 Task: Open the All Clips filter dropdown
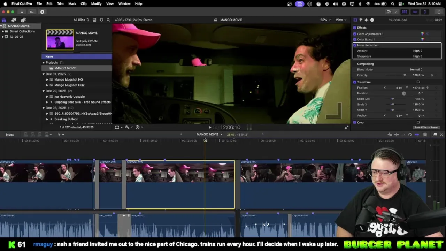(x=81, y=20)
